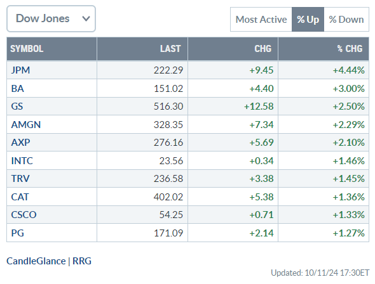The image size is (375, 284).
Task: Click the % CHG column header
Action: tap(350, 49)
